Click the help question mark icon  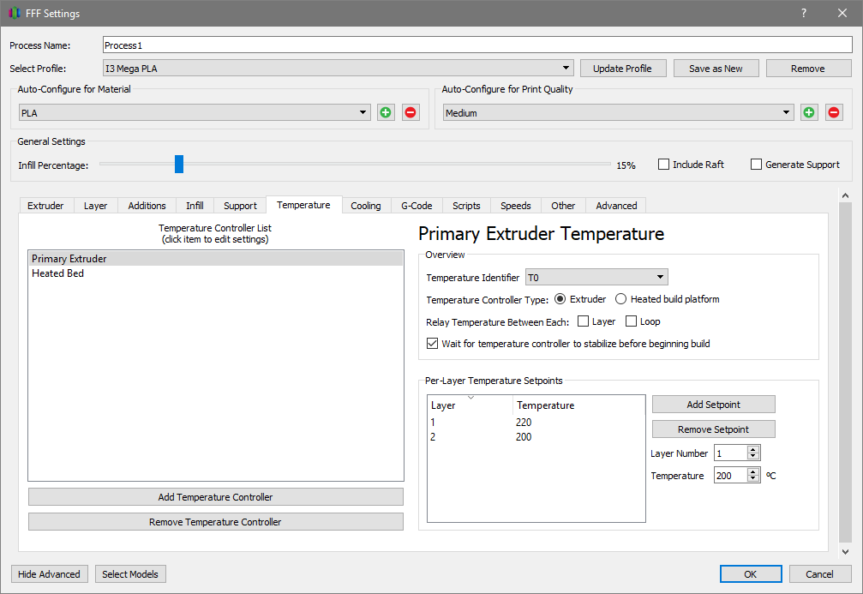pos(804,13)
